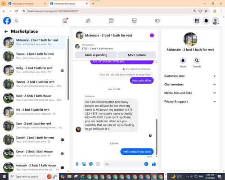Open the apps grid menu icon
The image size is (225, 180).
click(x=197, y=21)
